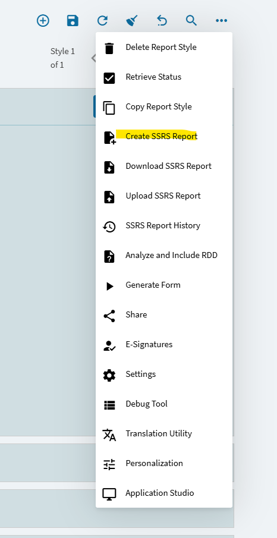Click the add new (plus circle) icon

click(43, 21)
